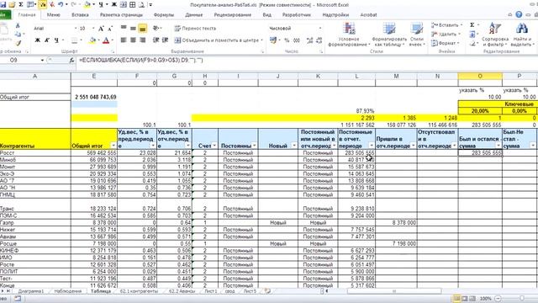The width and height of the screenshot is (538, 303).
Task: Open the number format Числовой dropdown
Action: 319,28
